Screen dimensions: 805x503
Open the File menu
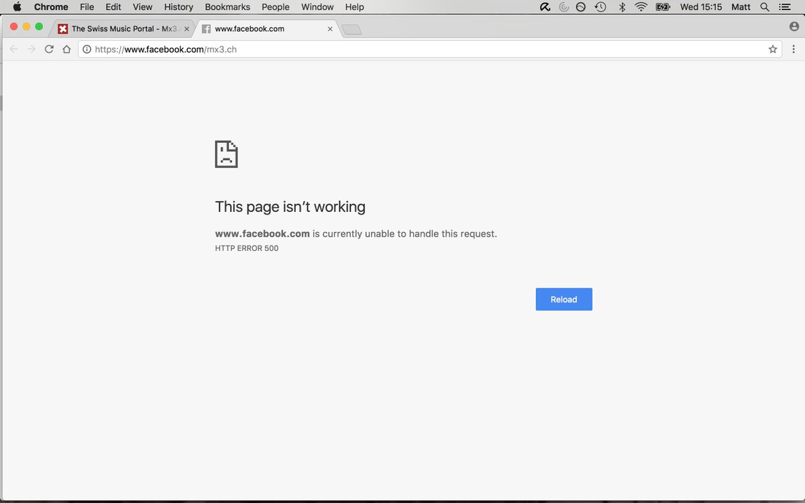pos(87,7)
